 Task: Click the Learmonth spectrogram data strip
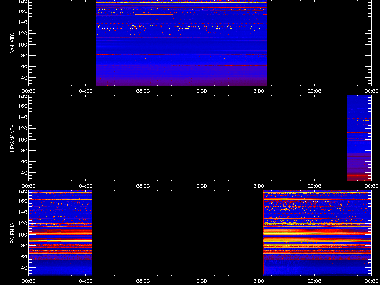(x=360, y=138)
